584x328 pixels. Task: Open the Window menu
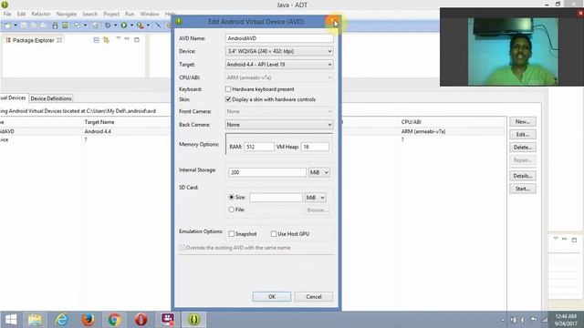click(150, 14)
